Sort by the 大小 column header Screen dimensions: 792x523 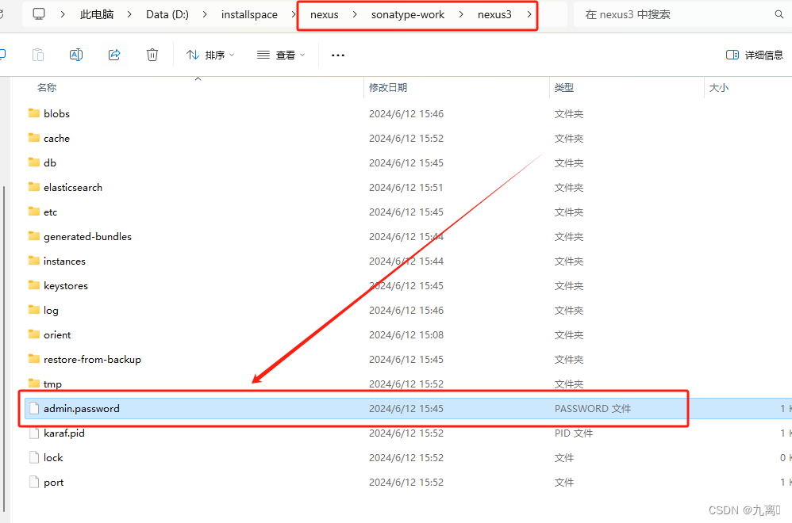[x=719, y=88]
